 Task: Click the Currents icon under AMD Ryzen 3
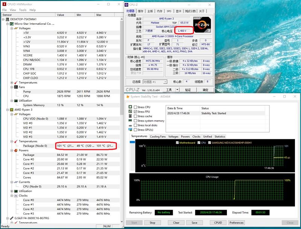tap(15, 182)
